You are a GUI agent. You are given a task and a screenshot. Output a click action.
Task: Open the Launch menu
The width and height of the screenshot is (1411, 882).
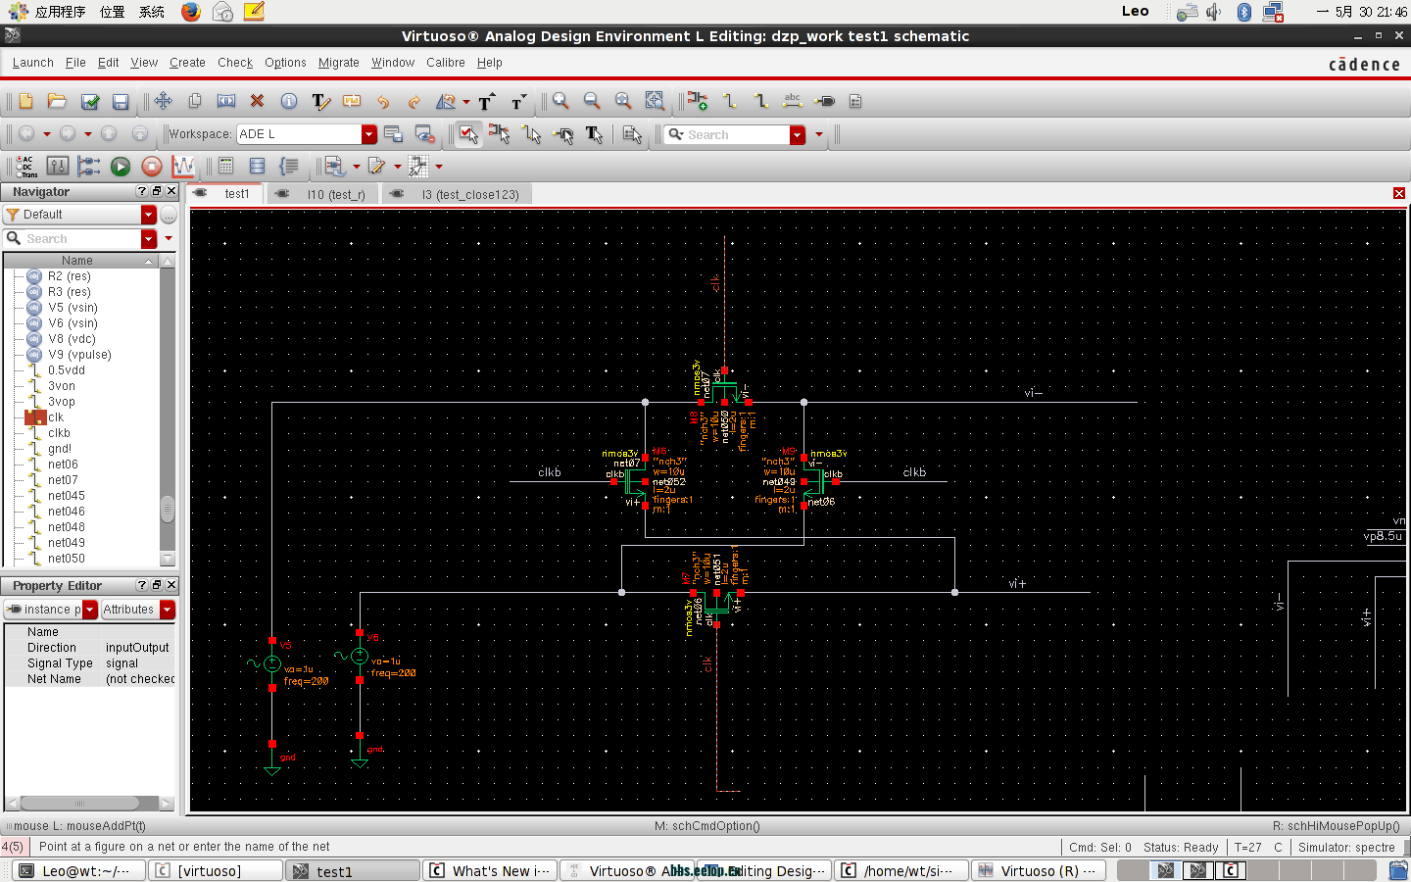click(33, 63)
